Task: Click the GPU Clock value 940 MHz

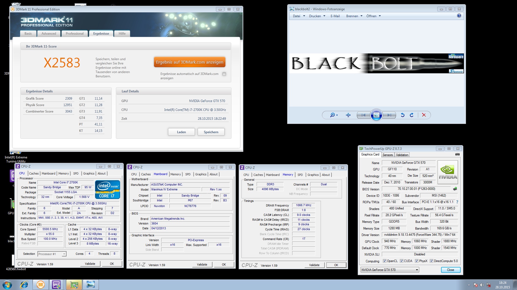Action: (x=390, y=241)
